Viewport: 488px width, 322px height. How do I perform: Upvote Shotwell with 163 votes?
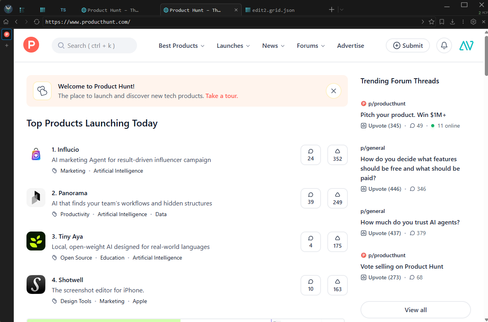coord(338,285)
